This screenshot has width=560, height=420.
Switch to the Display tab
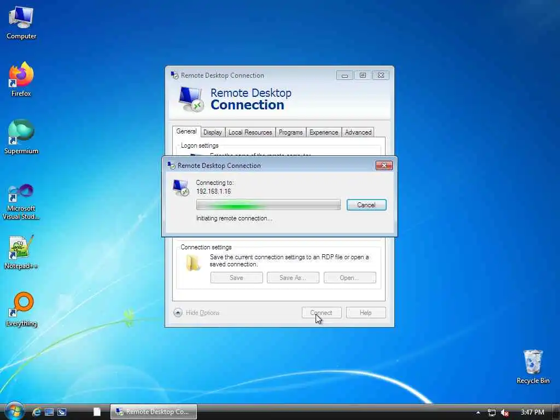pyautogui.click(x=213, y=132)
